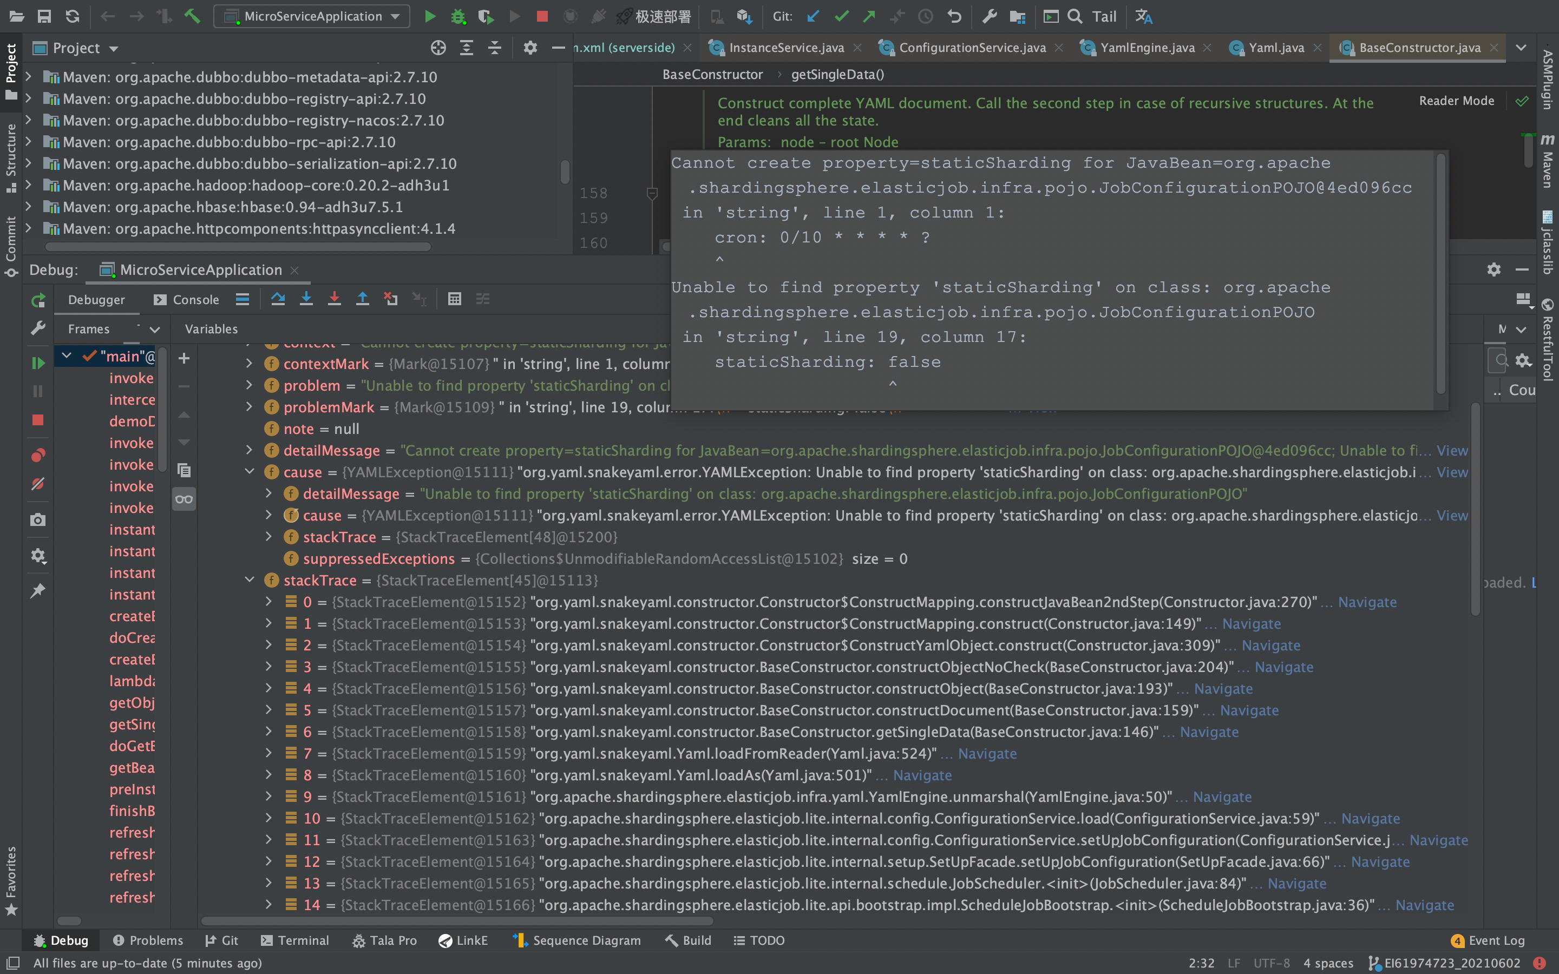Click the Step Into icon in the debugger toolbar
Viewport: 1559px width, 974px height.
coord(306,299)
